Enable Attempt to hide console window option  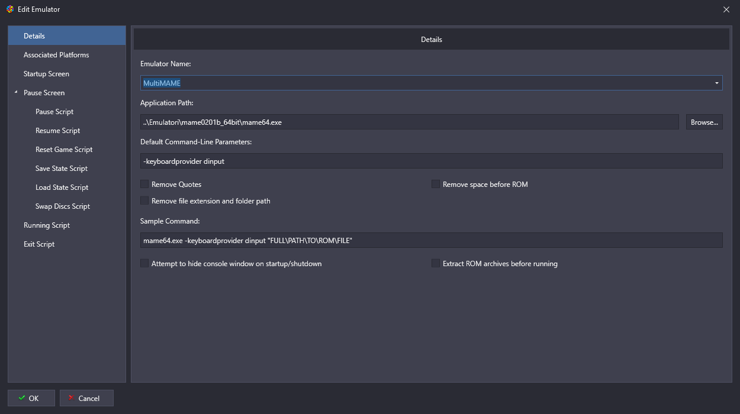pyautogui.click(x=144, y=263)
